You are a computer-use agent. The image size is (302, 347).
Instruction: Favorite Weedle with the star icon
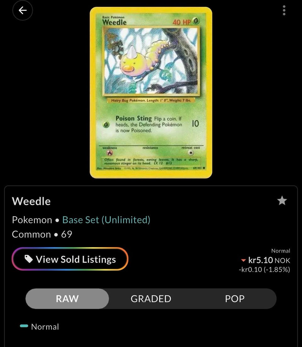282,200
